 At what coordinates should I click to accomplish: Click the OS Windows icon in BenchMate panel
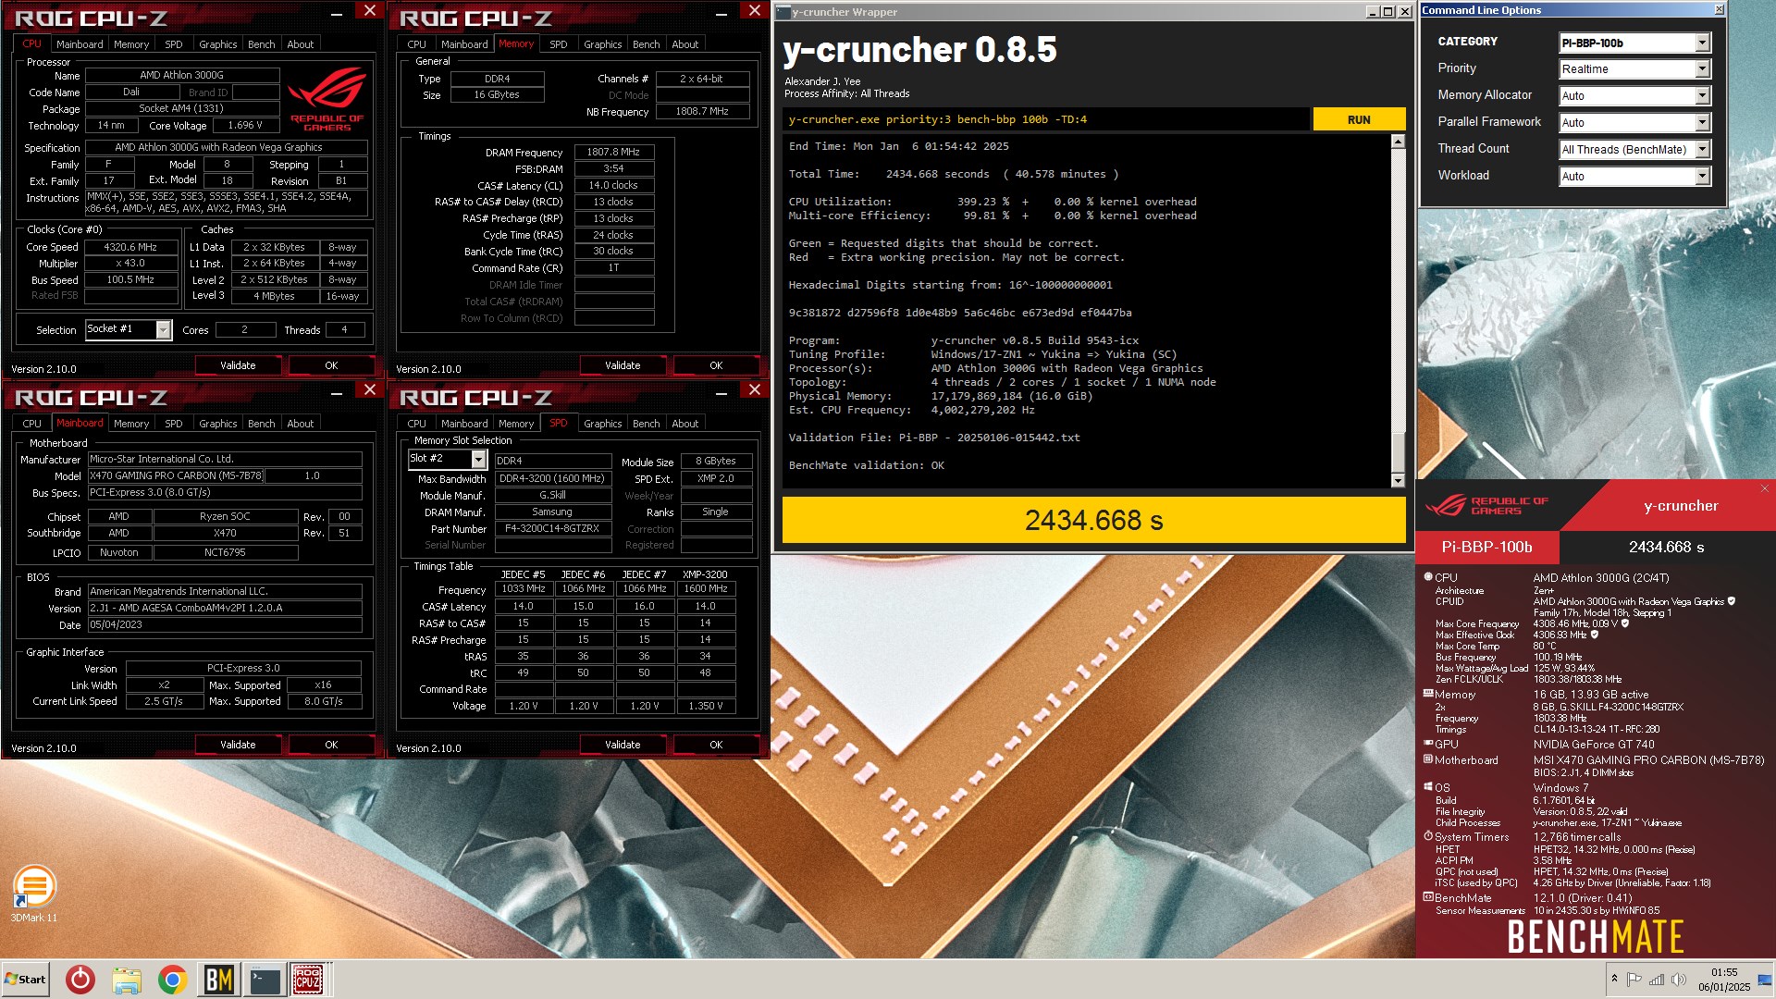click(x=1428, y=786)
